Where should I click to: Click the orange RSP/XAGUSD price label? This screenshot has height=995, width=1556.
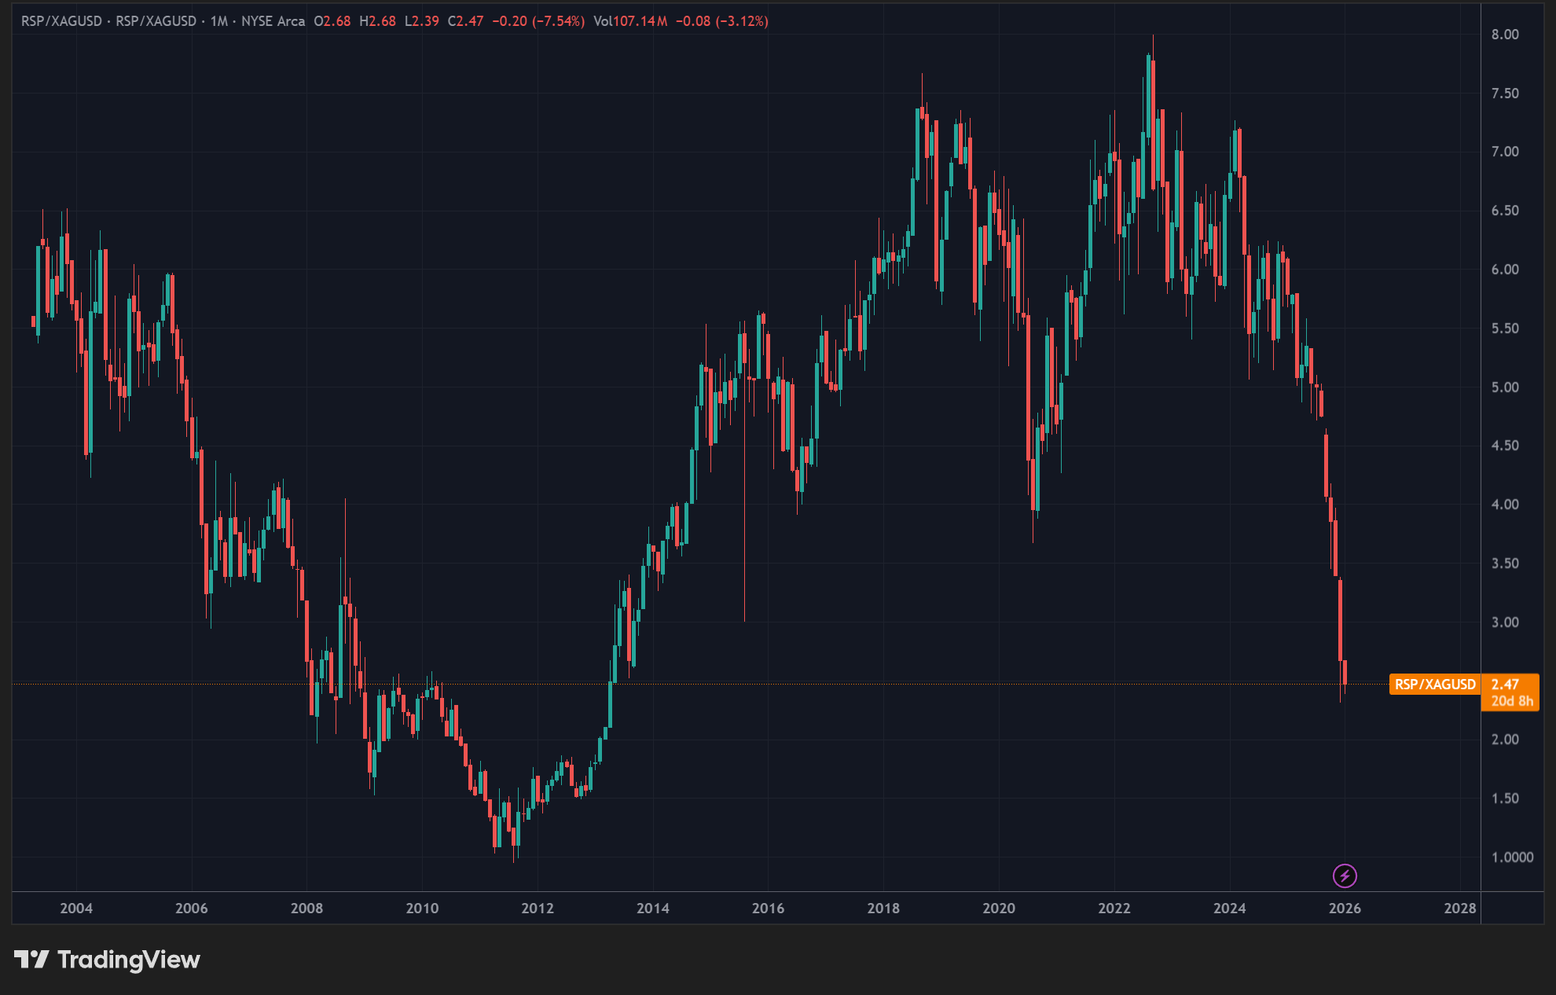1434,685
